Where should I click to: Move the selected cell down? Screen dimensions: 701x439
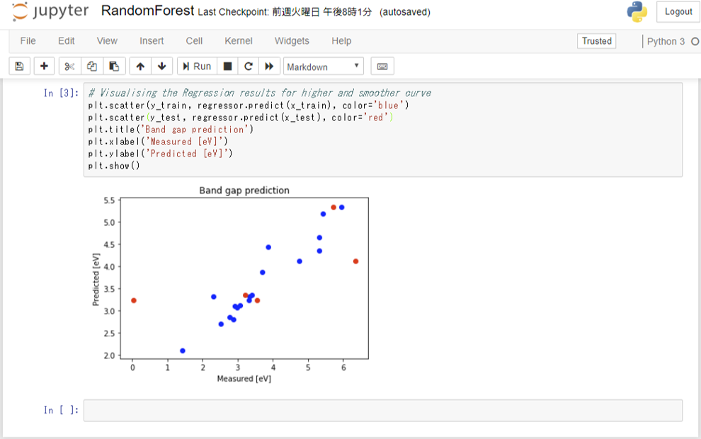(x=161, y=65)
